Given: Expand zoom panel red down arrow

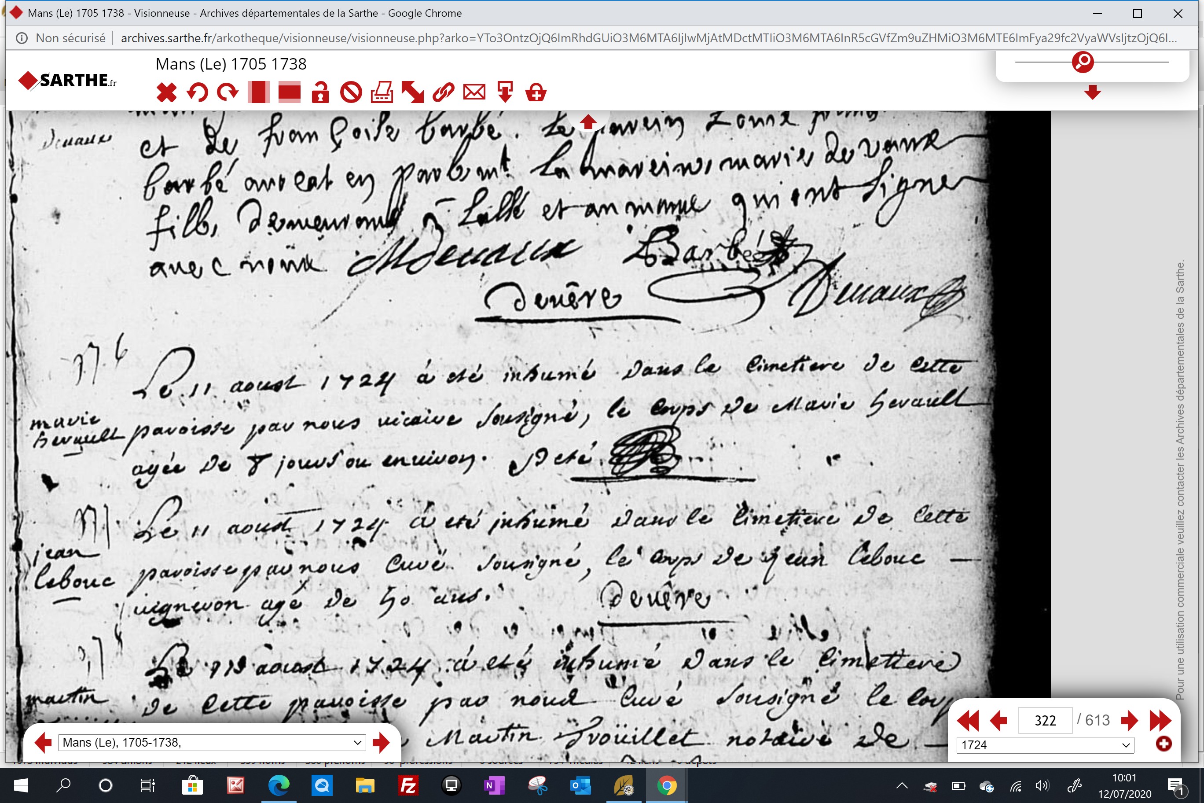Looking at the screenshot, I should tap(1092, 93).
